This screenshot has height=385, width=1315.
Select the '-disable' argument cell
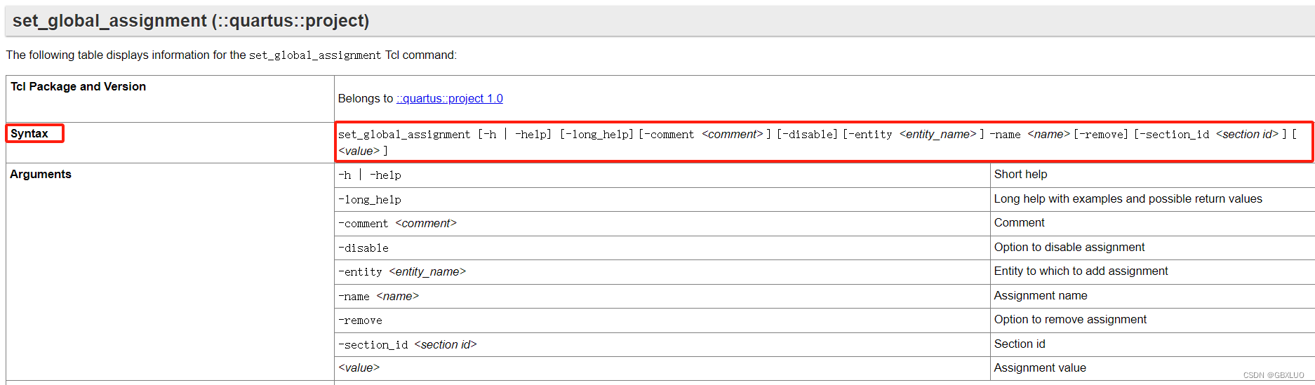(x=662, y=248)
